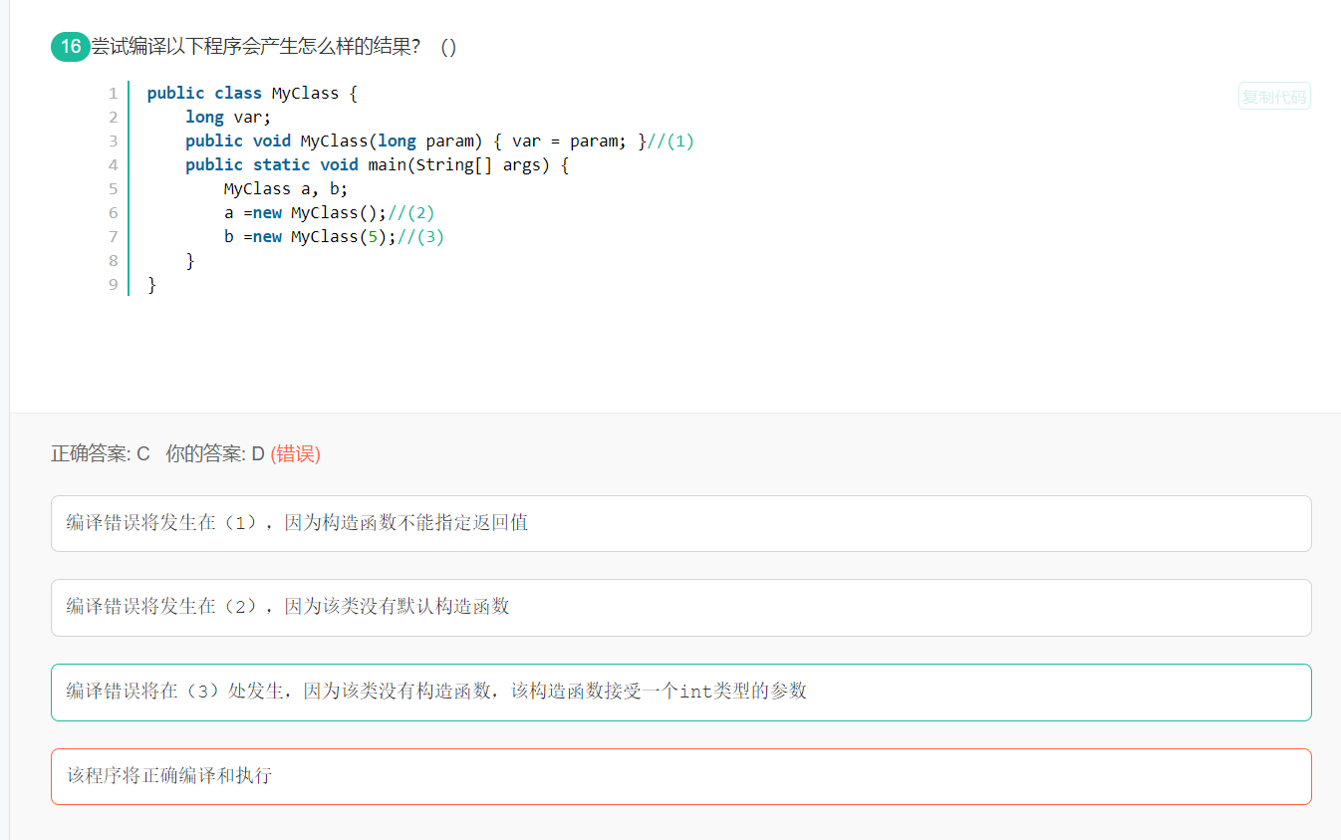
Task: Click line number 9 in code gutter
Action: click(x=114, y=284)
